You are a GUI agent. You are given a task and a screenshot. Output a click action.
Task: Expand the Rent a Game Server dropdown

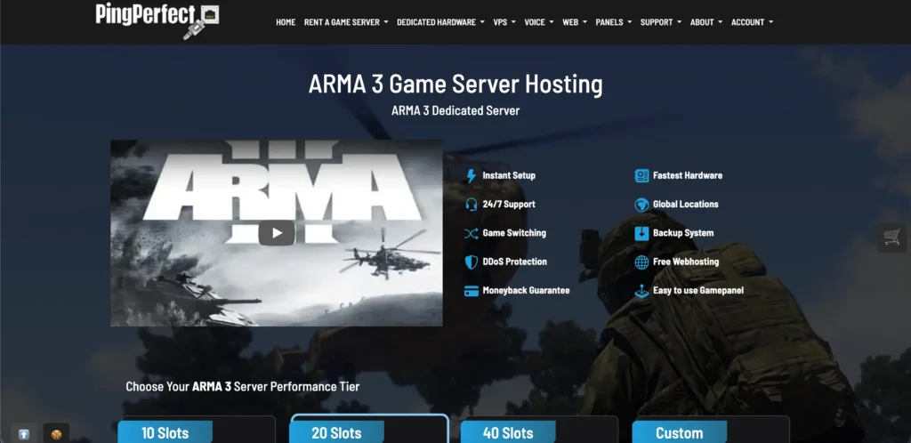click(x=346, y=22)
